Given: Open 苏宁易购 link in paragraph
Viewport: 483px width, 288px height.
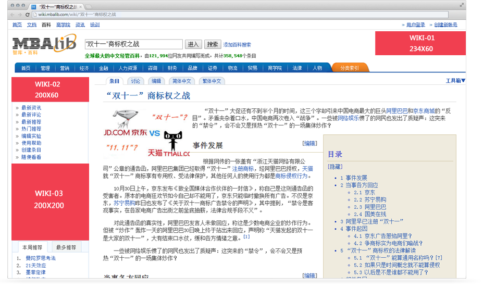Looking at the screenshot, I should [x=125, y=203].
